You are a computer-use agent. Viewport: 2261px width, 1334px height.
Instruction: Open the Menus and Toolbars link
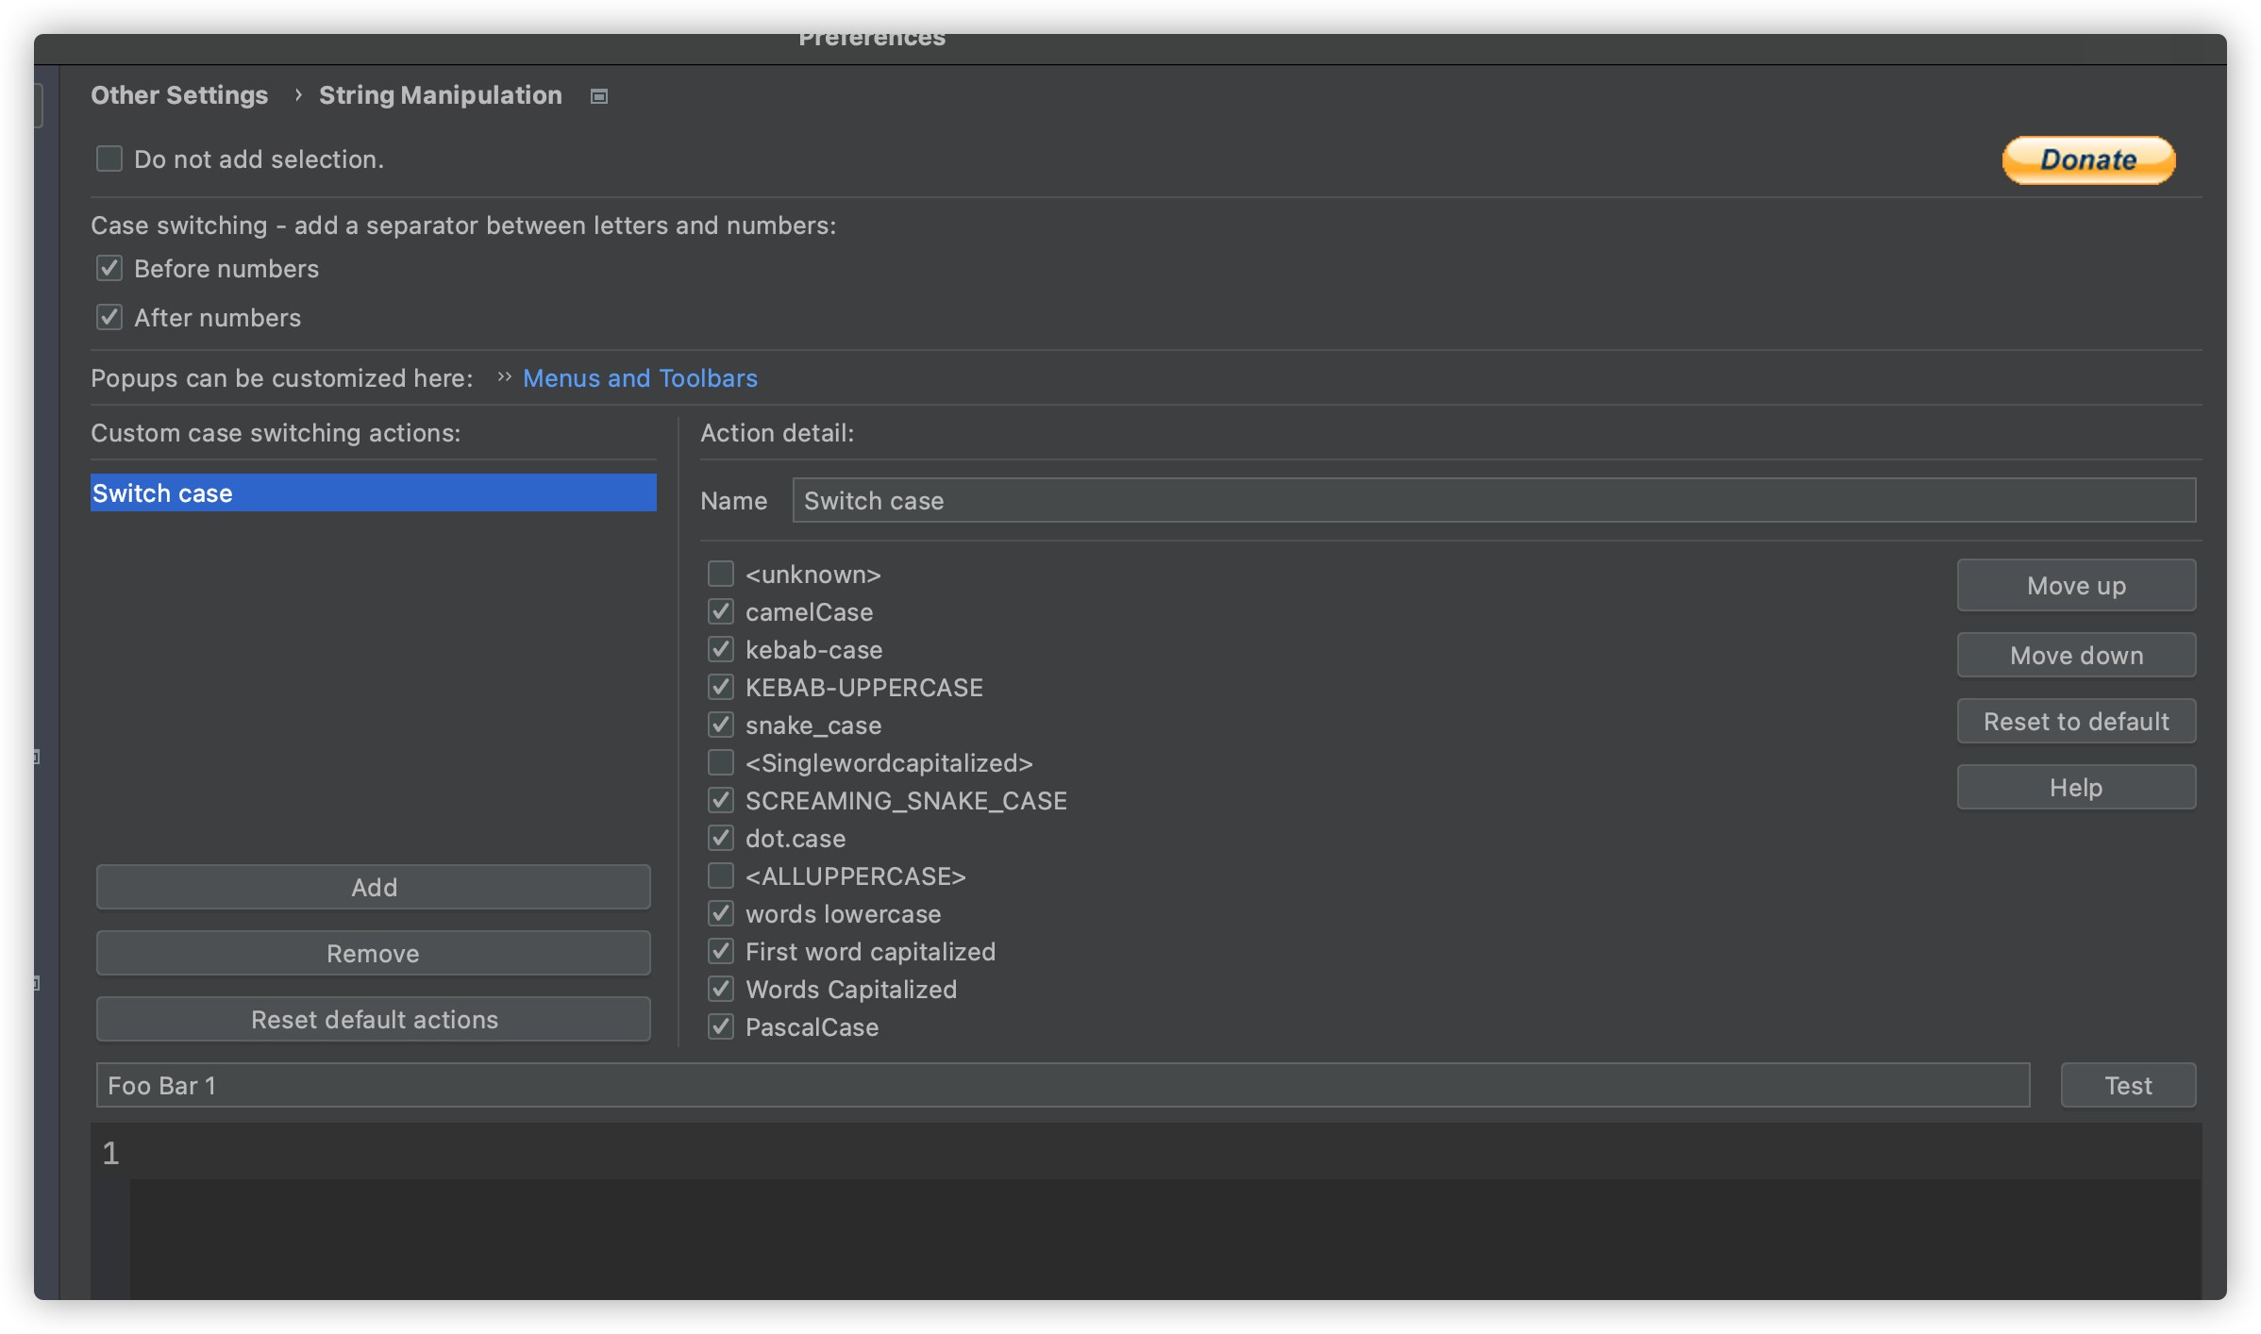[640, 378]
